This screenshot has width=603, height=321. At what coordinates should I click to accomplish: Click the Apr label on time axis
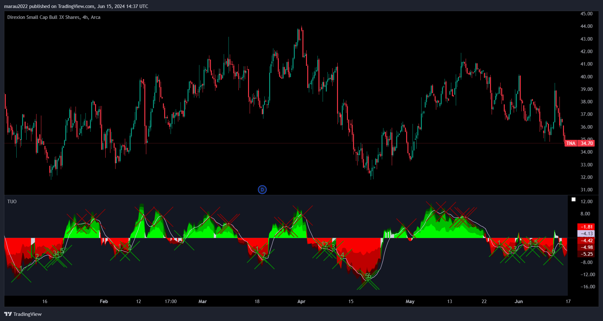click(x=301, y=301)
